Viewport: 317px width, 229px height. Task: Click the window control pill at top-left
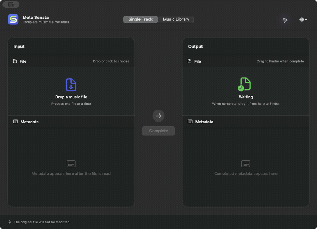[x=11, y=5]
